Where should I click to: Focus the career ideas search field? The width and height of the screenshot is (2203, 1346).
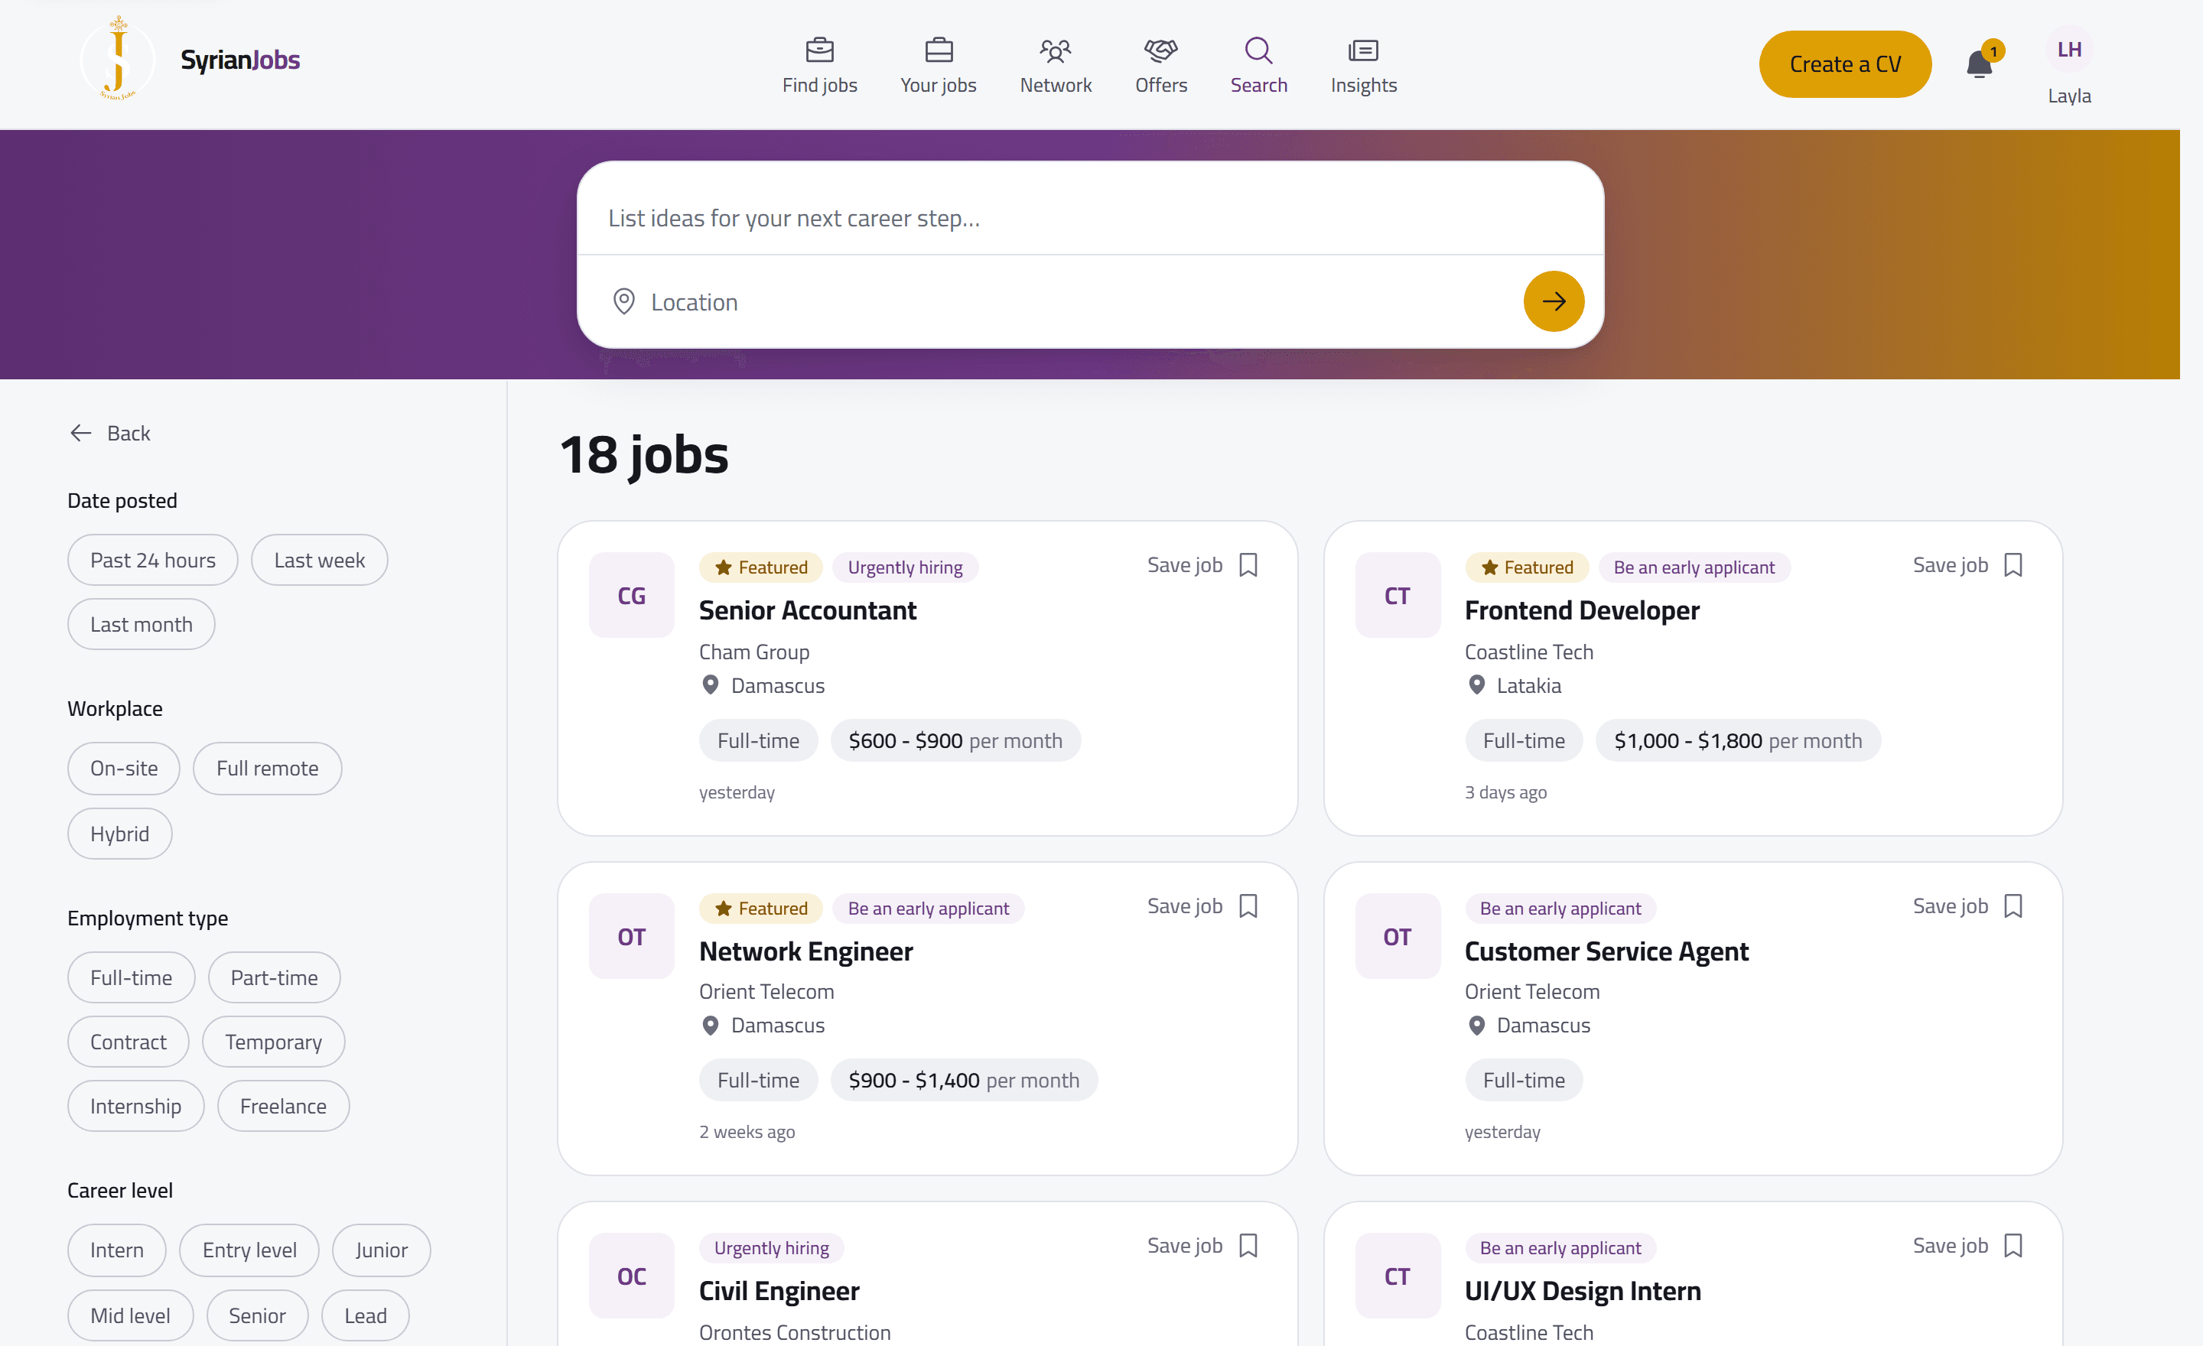click(x=1090, y=217)
